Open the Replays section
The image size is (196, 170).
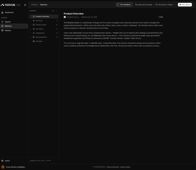(14, 30)
